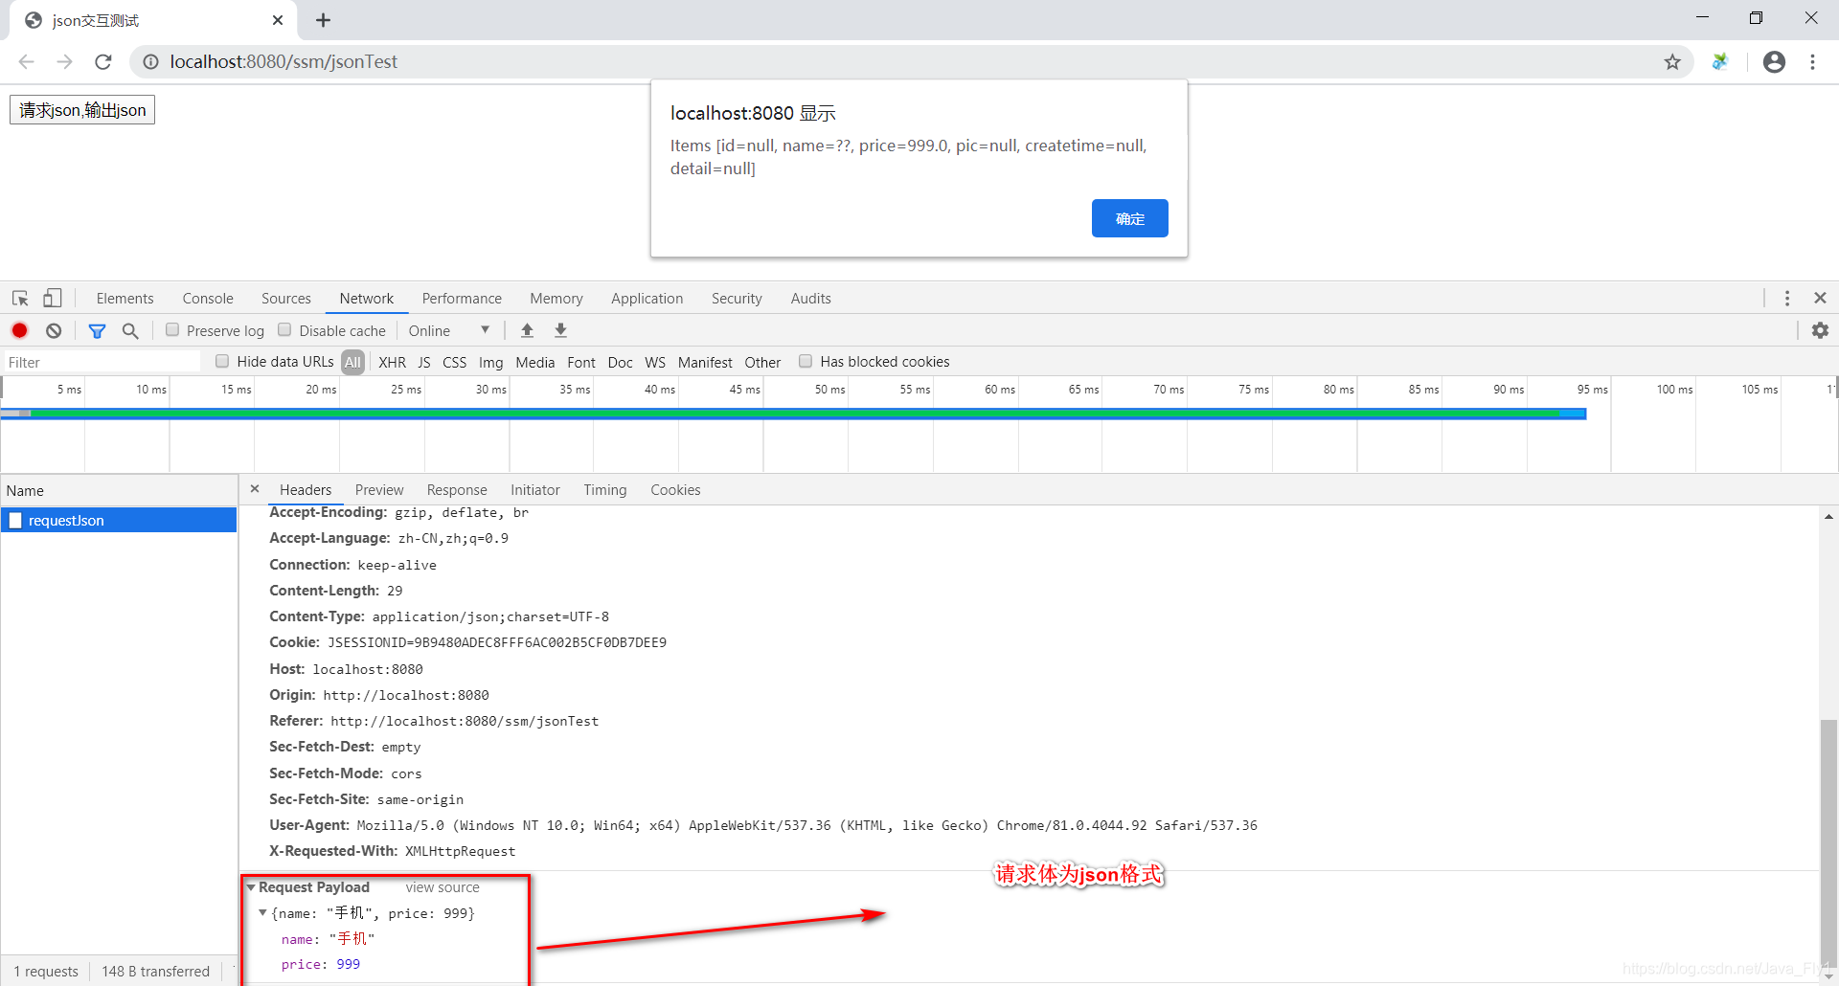Viewport: 1839px width, 986px height.
Task: Clear the network log
Action: [54, 330]
